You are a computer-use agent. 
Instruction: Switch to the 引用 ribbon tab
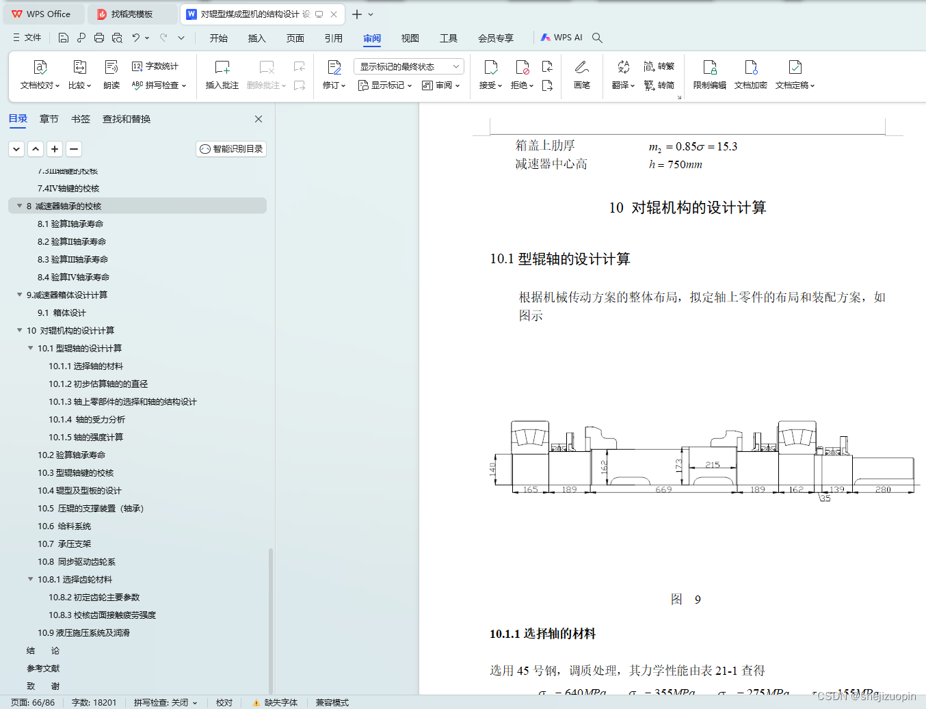(x=334, y=38)
